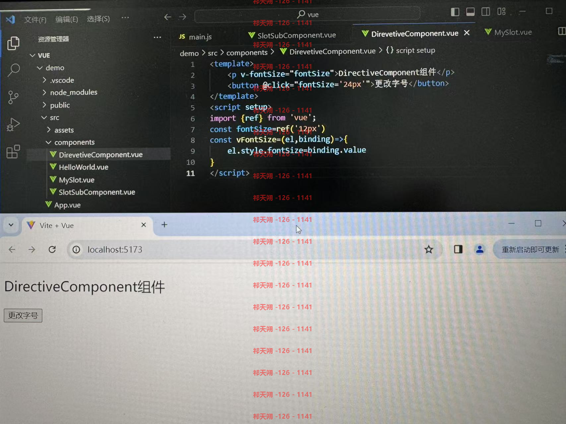Collapse the VUE root folder section
The height and width of the screenshot is (424, 566).
click(x=40, y=55)
